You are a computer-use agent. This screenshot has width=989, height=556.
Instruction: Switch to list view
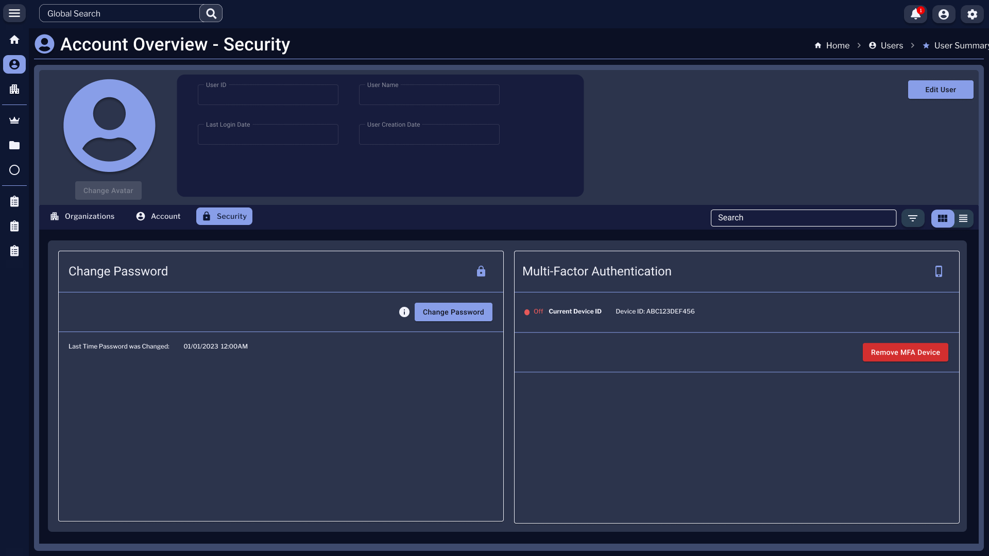pos(963,218)
